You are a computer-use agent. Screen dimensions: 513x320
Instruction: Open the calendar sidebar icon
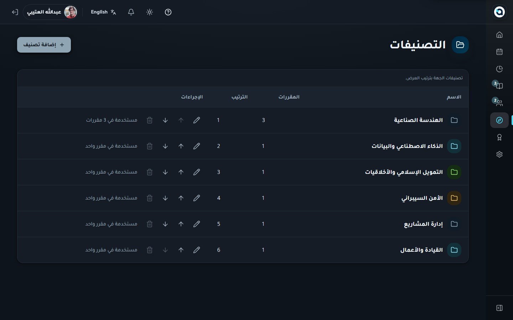click(499, 52)
